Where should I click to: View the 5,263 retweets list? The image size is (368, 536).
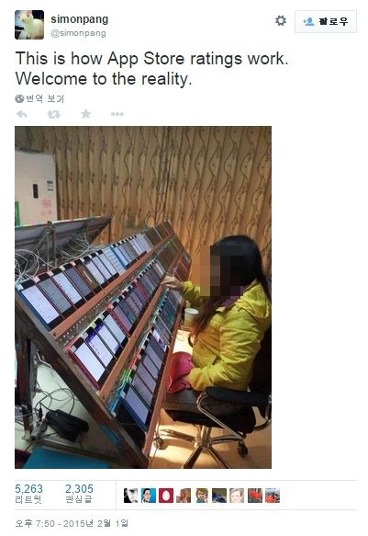click(29, 494)
